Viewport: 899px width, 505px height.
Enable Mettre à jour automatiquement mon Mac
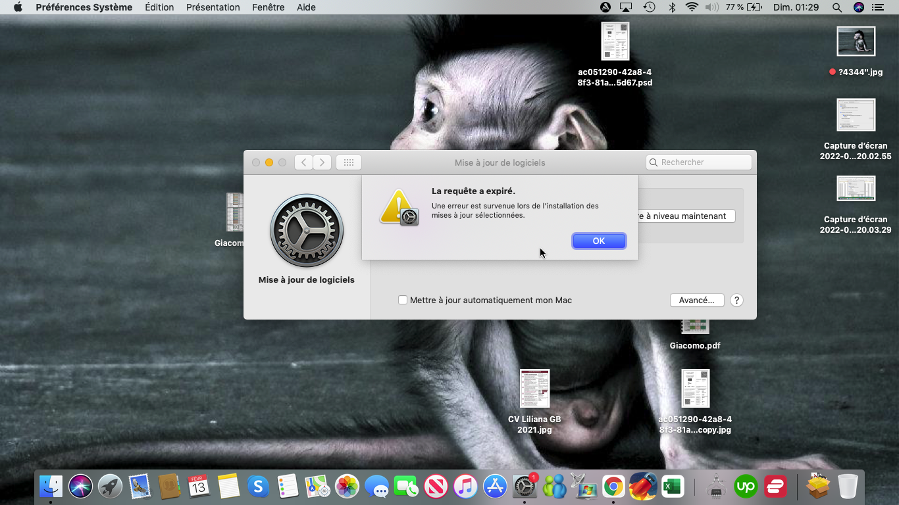[403, 301]
